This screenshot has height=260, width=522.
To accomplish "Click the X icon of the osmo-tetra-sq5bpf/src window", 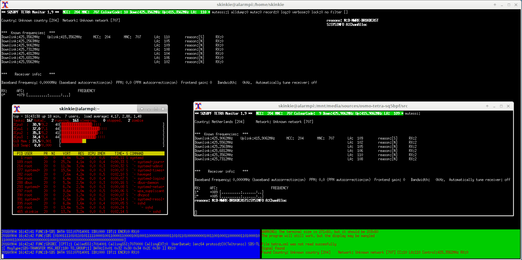I will click(x=198, y=106).
